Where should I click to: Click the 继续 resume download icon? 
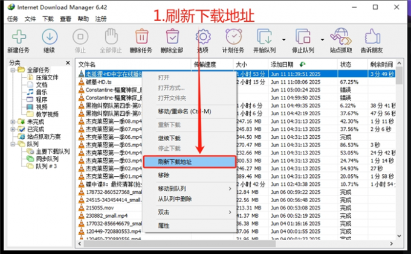coord(50,37)
